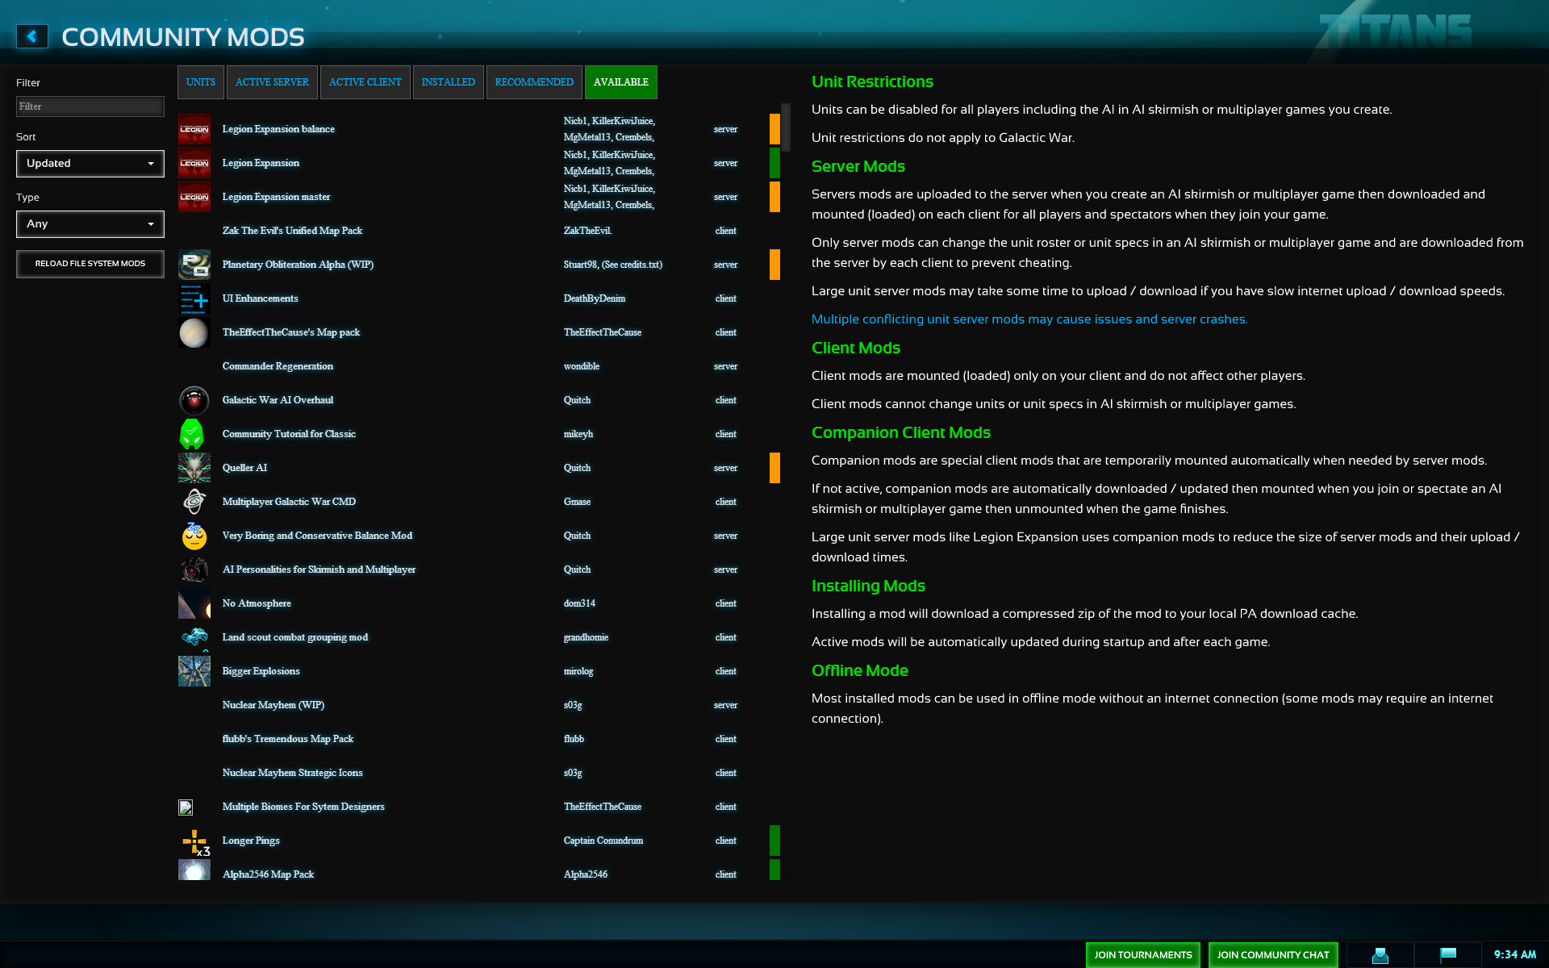Select the Available tab

coord(621,82)
